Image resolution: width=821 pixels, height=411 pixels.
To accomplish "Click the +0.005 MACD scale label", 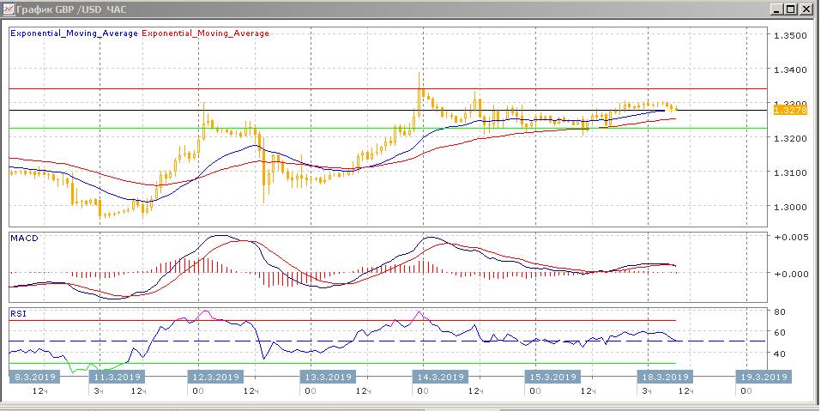I will coord(789,237).
